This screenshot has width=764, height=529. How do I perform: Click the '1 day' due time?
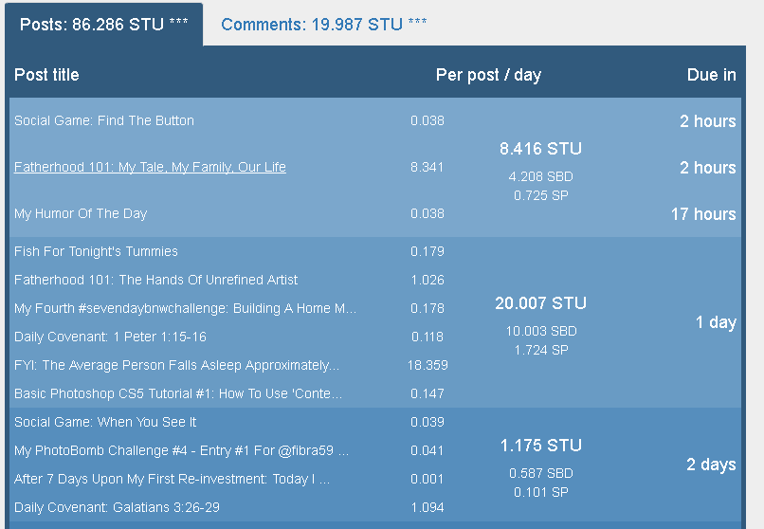click(716, 322)
